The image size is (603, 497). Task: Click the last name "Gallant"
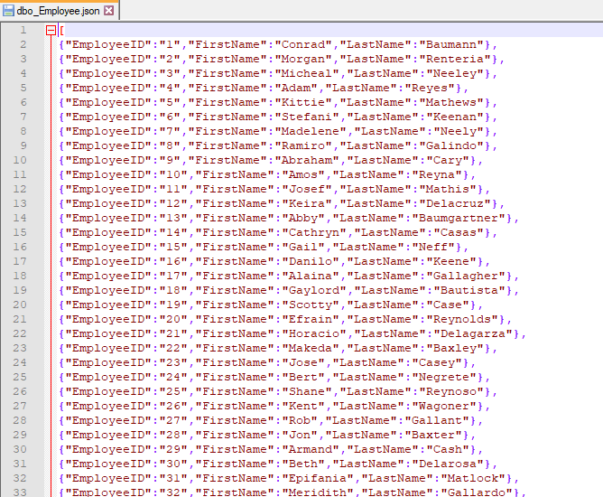[x=437, y=421]
